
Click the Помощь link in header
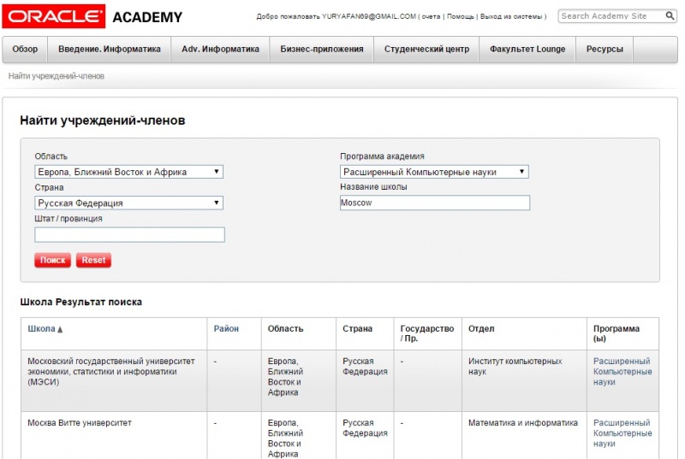[460, 16]
